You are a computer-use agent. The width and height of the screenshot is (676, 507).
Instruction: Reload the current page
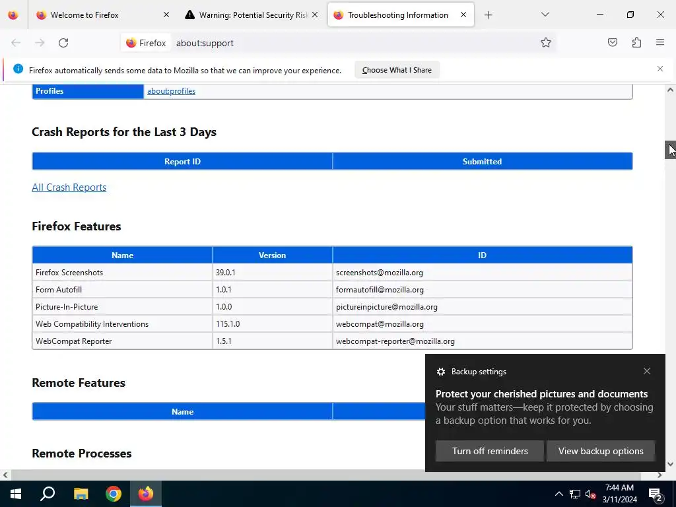coord(63,43)
